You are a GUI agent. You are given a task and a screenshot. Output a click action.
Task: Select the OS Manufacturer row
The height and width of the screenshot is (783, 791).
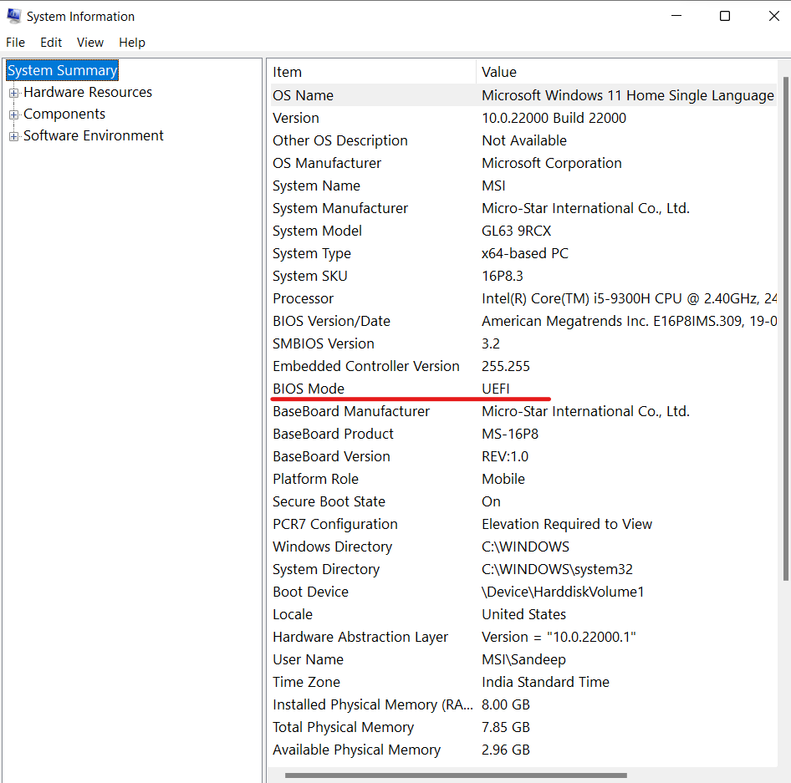523,163
